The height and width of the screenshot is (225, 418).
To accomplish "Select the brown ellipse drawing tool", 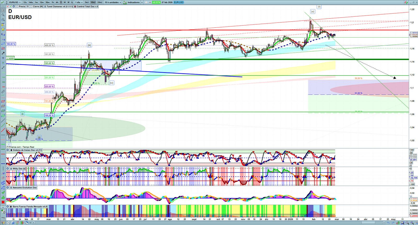I will point(3,106).
